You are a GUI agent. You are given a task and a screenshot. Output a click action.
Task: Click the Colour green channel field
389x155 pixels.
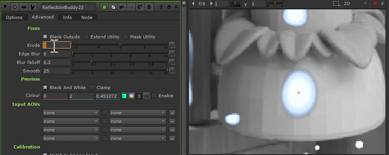click(81, 96)
